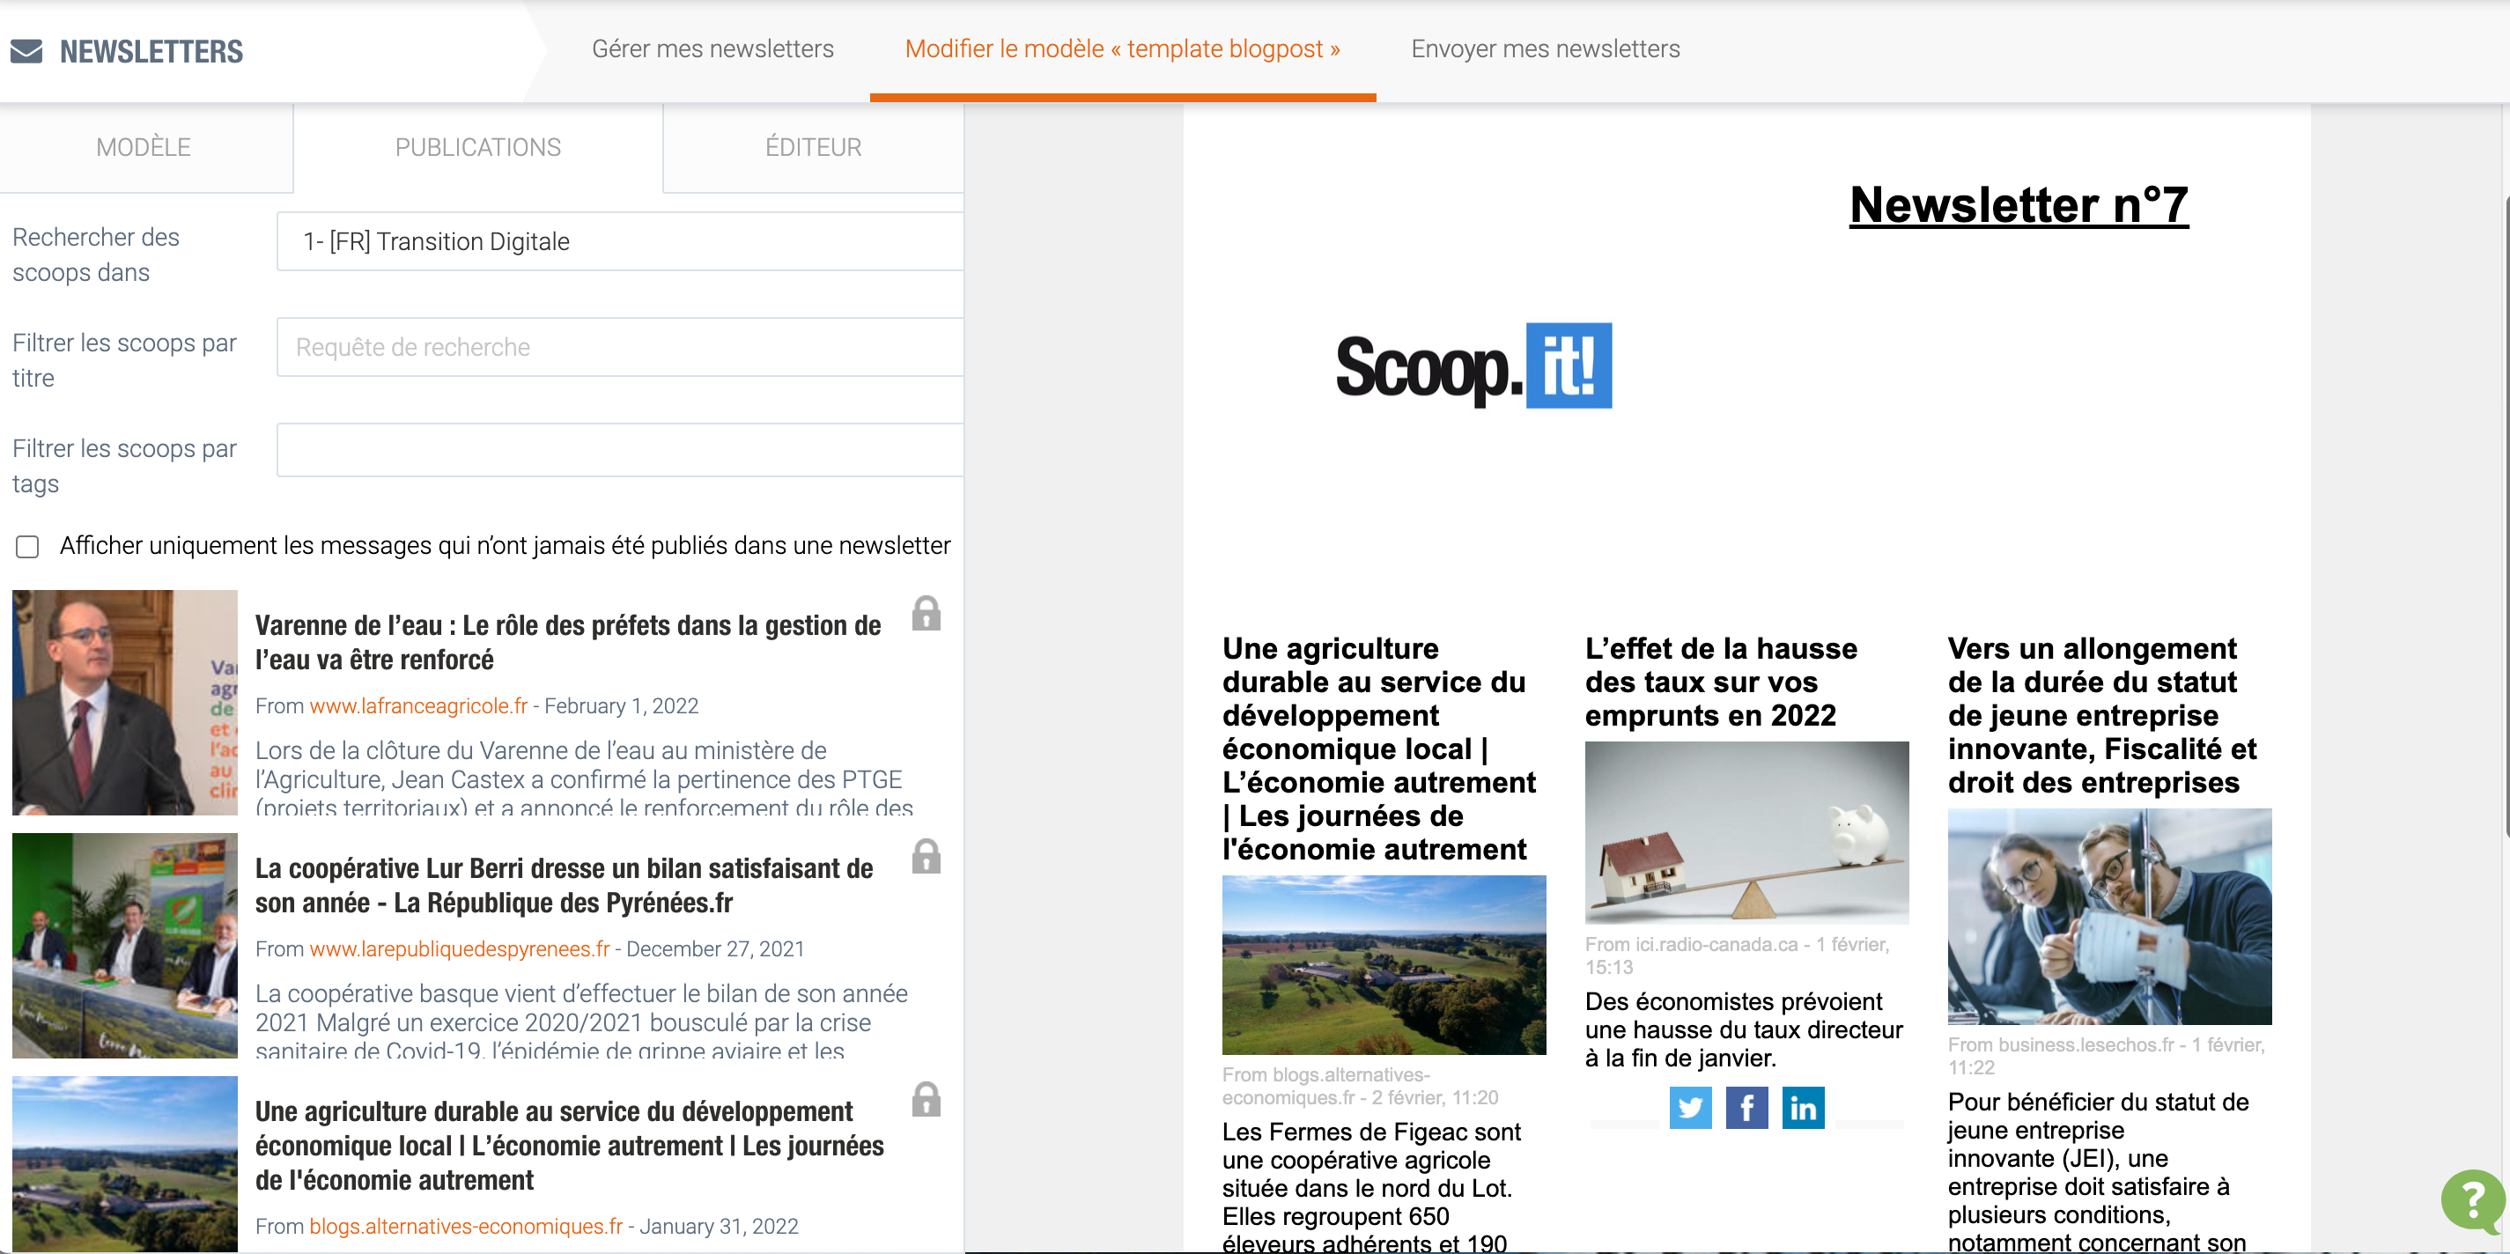Click Pour bénéficier du statut article summary
2510x1254 pixels.
2098,1171
